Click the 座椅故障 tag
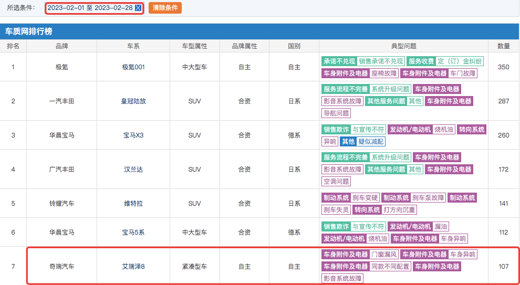 384,73
